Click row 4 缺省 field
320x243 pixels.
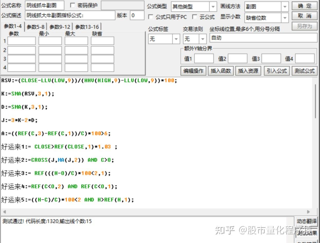(103, 68)
